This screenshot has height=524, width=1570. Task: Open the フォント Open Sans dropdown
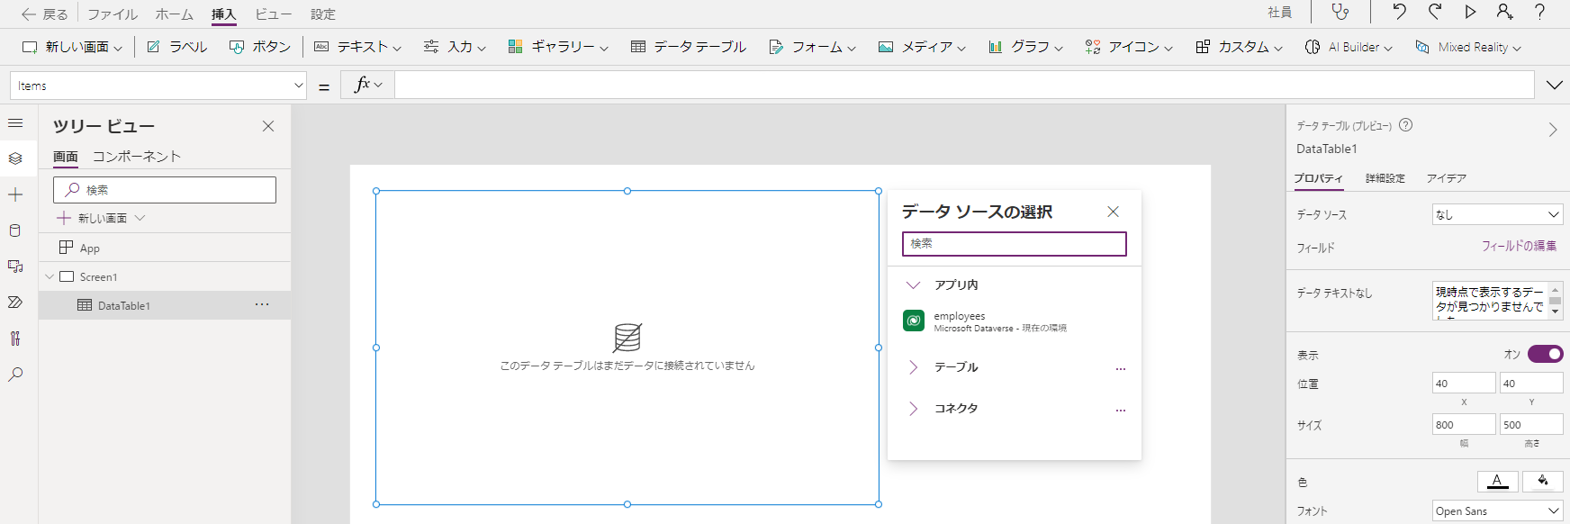[1498, 511]
